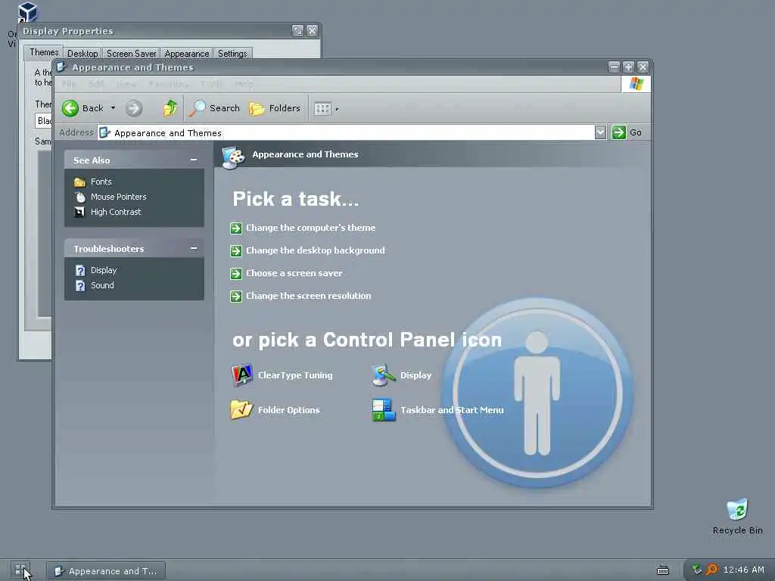Click the help button in Display Properties title bar
This screenshot has width=775, height=581.
pyautogui.click(x=297, y=30)
